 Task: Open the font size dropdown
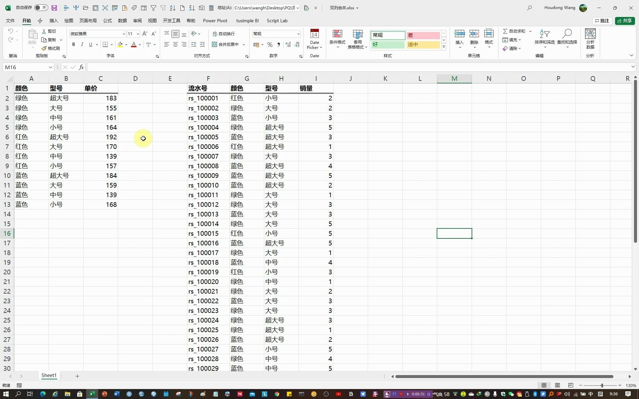(138, 34)
